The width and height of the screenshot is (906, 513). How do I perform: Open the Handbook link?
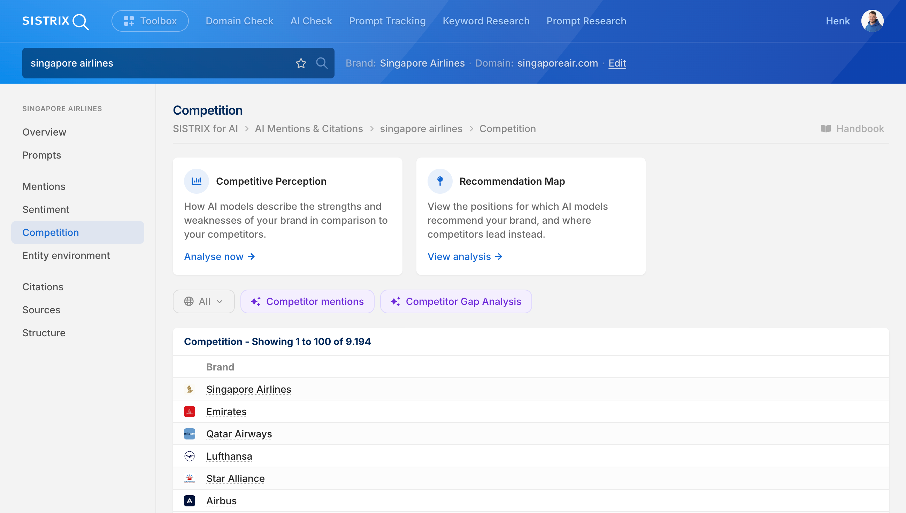pos(852,129)
